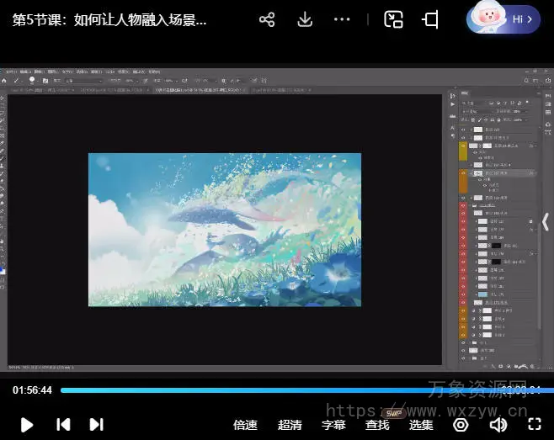The width and height of the screenshot is (554, 440).
Task: Enable picture-in-picture mode icon
Action: [x=393, y=19]
